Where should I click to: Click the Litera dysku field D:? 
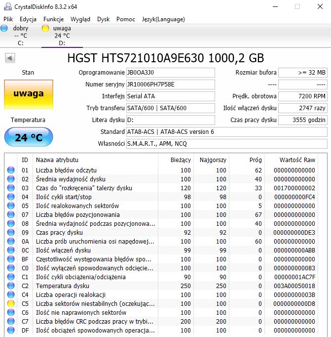171,120
